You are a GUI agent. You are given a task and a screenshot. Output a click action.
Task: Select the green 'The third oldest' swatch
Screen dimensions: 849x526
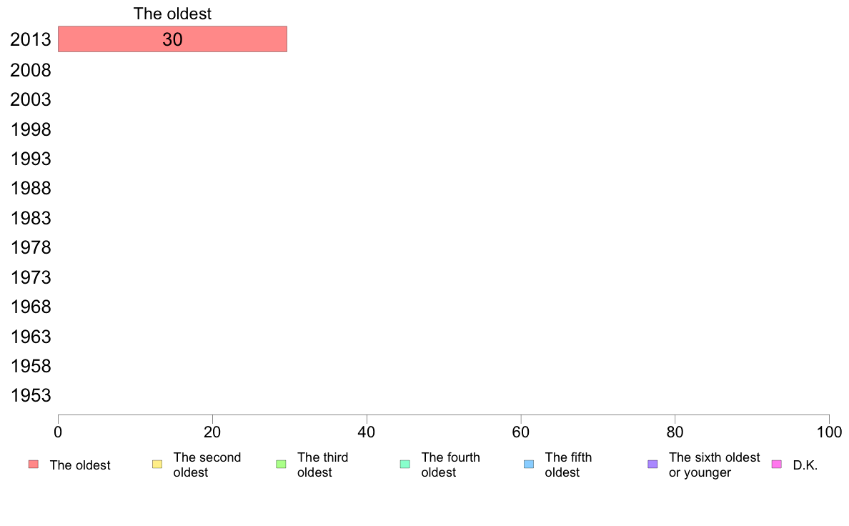[x=281, y=465]
